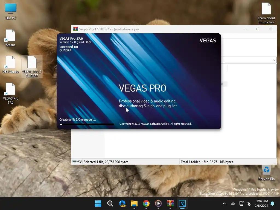The height and width of the screenshot is (210, 280).
Task: Open clock and date panel
Action: click(261, 203)
